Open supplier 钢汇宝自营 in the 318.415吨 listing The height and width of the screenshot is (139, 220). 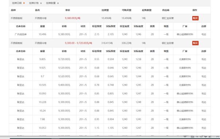[x=168, y=43]
